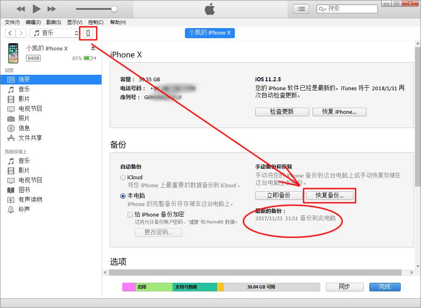Select the iCloud backup radio button

[123, 177]
